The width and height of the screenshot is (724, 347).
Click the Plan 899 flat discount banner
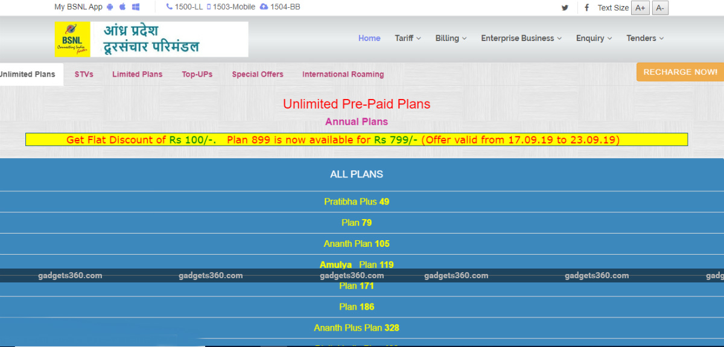(x=357, y=139)
